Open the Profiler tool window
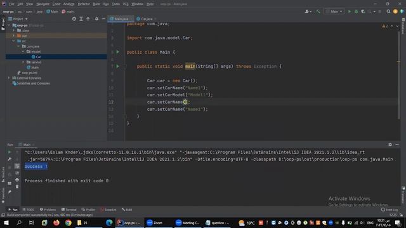Screen dimensions: 406x228 88,210
